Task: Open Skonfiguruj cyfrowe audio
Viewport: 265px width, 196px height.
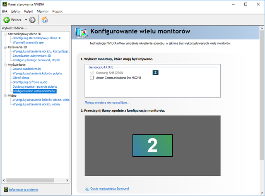Action: click(x=30, y=82)
